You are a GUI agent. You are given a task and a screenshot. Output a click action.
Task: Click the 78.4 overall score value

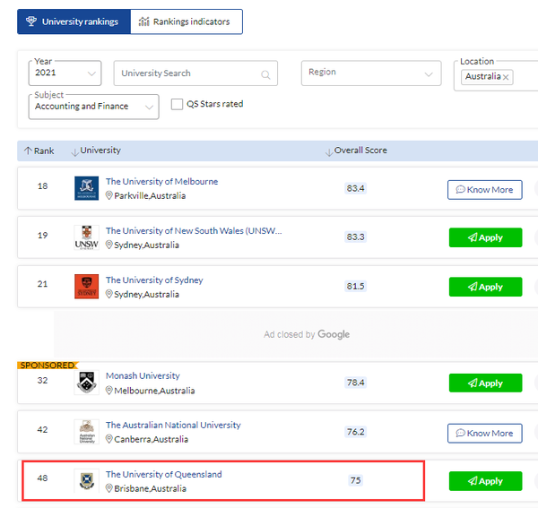click(355, 383)
